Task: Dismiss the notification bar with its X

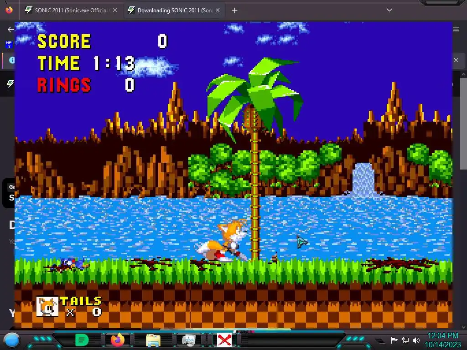Action: (x=456, y=60)
